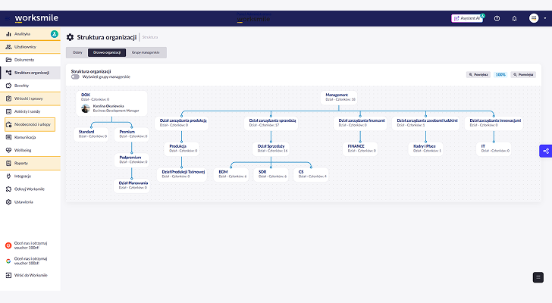This screenshot has height=303, width=552.
Task: Select the Drzewo organizacji tab
Action: coord(107,53)
